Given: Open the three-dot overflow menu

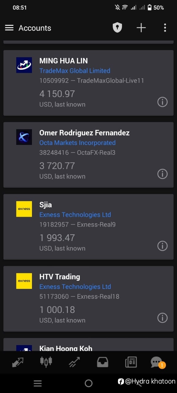Looking at the screenshot, I should pos(165,28).
